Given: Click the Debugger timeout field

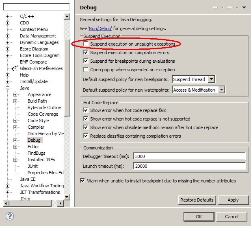Looking at the screenshot, I should pos(189,156).
